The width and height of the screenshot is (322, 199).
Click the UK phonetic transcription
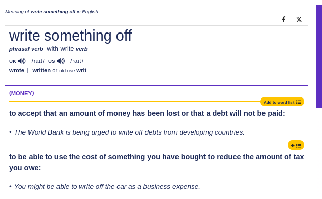coord(38,61)
